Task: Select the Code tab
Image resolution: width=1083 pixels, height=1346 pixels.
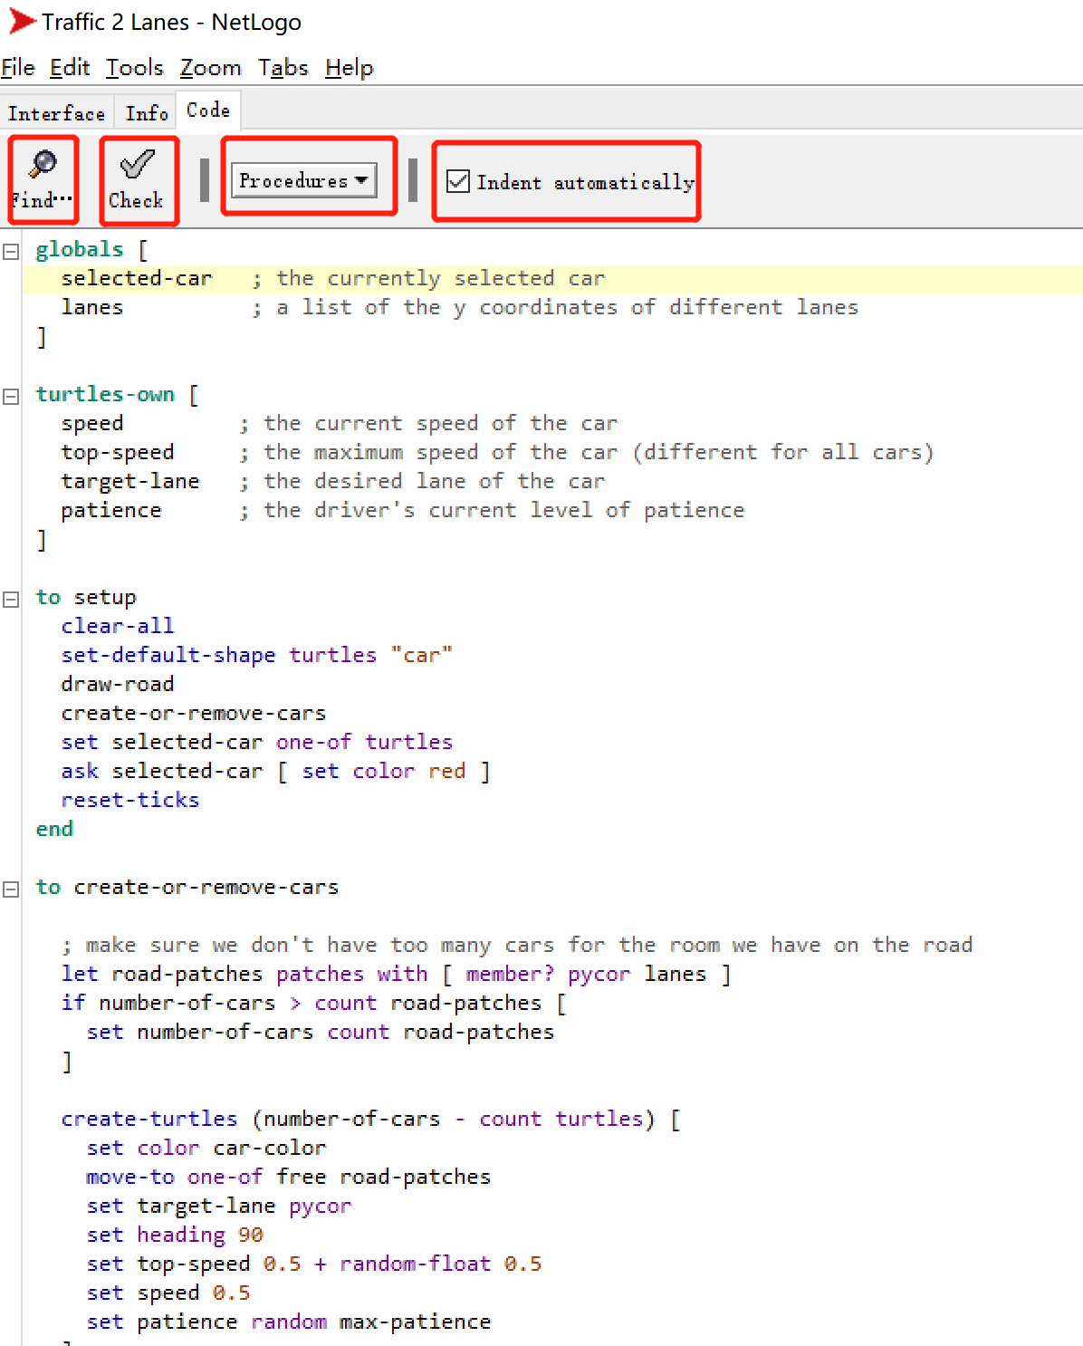Action: click(208, 111)
